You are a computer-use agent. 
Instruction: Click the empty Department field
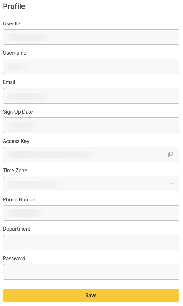(91, 243)
